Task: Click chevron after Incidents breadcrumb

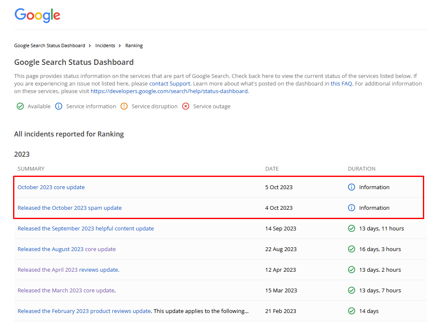Action: point(120,45)
